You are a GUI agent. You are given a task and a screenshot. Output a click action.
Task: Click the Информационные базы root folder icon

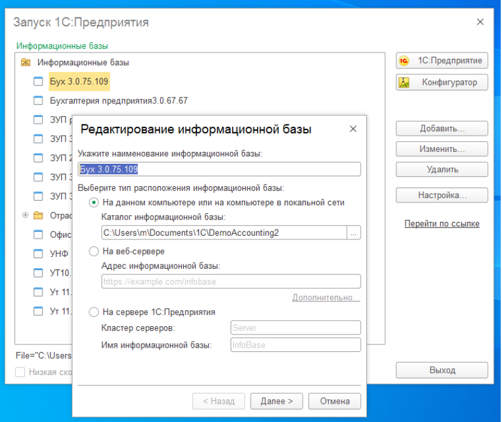[x=26, y=62]
